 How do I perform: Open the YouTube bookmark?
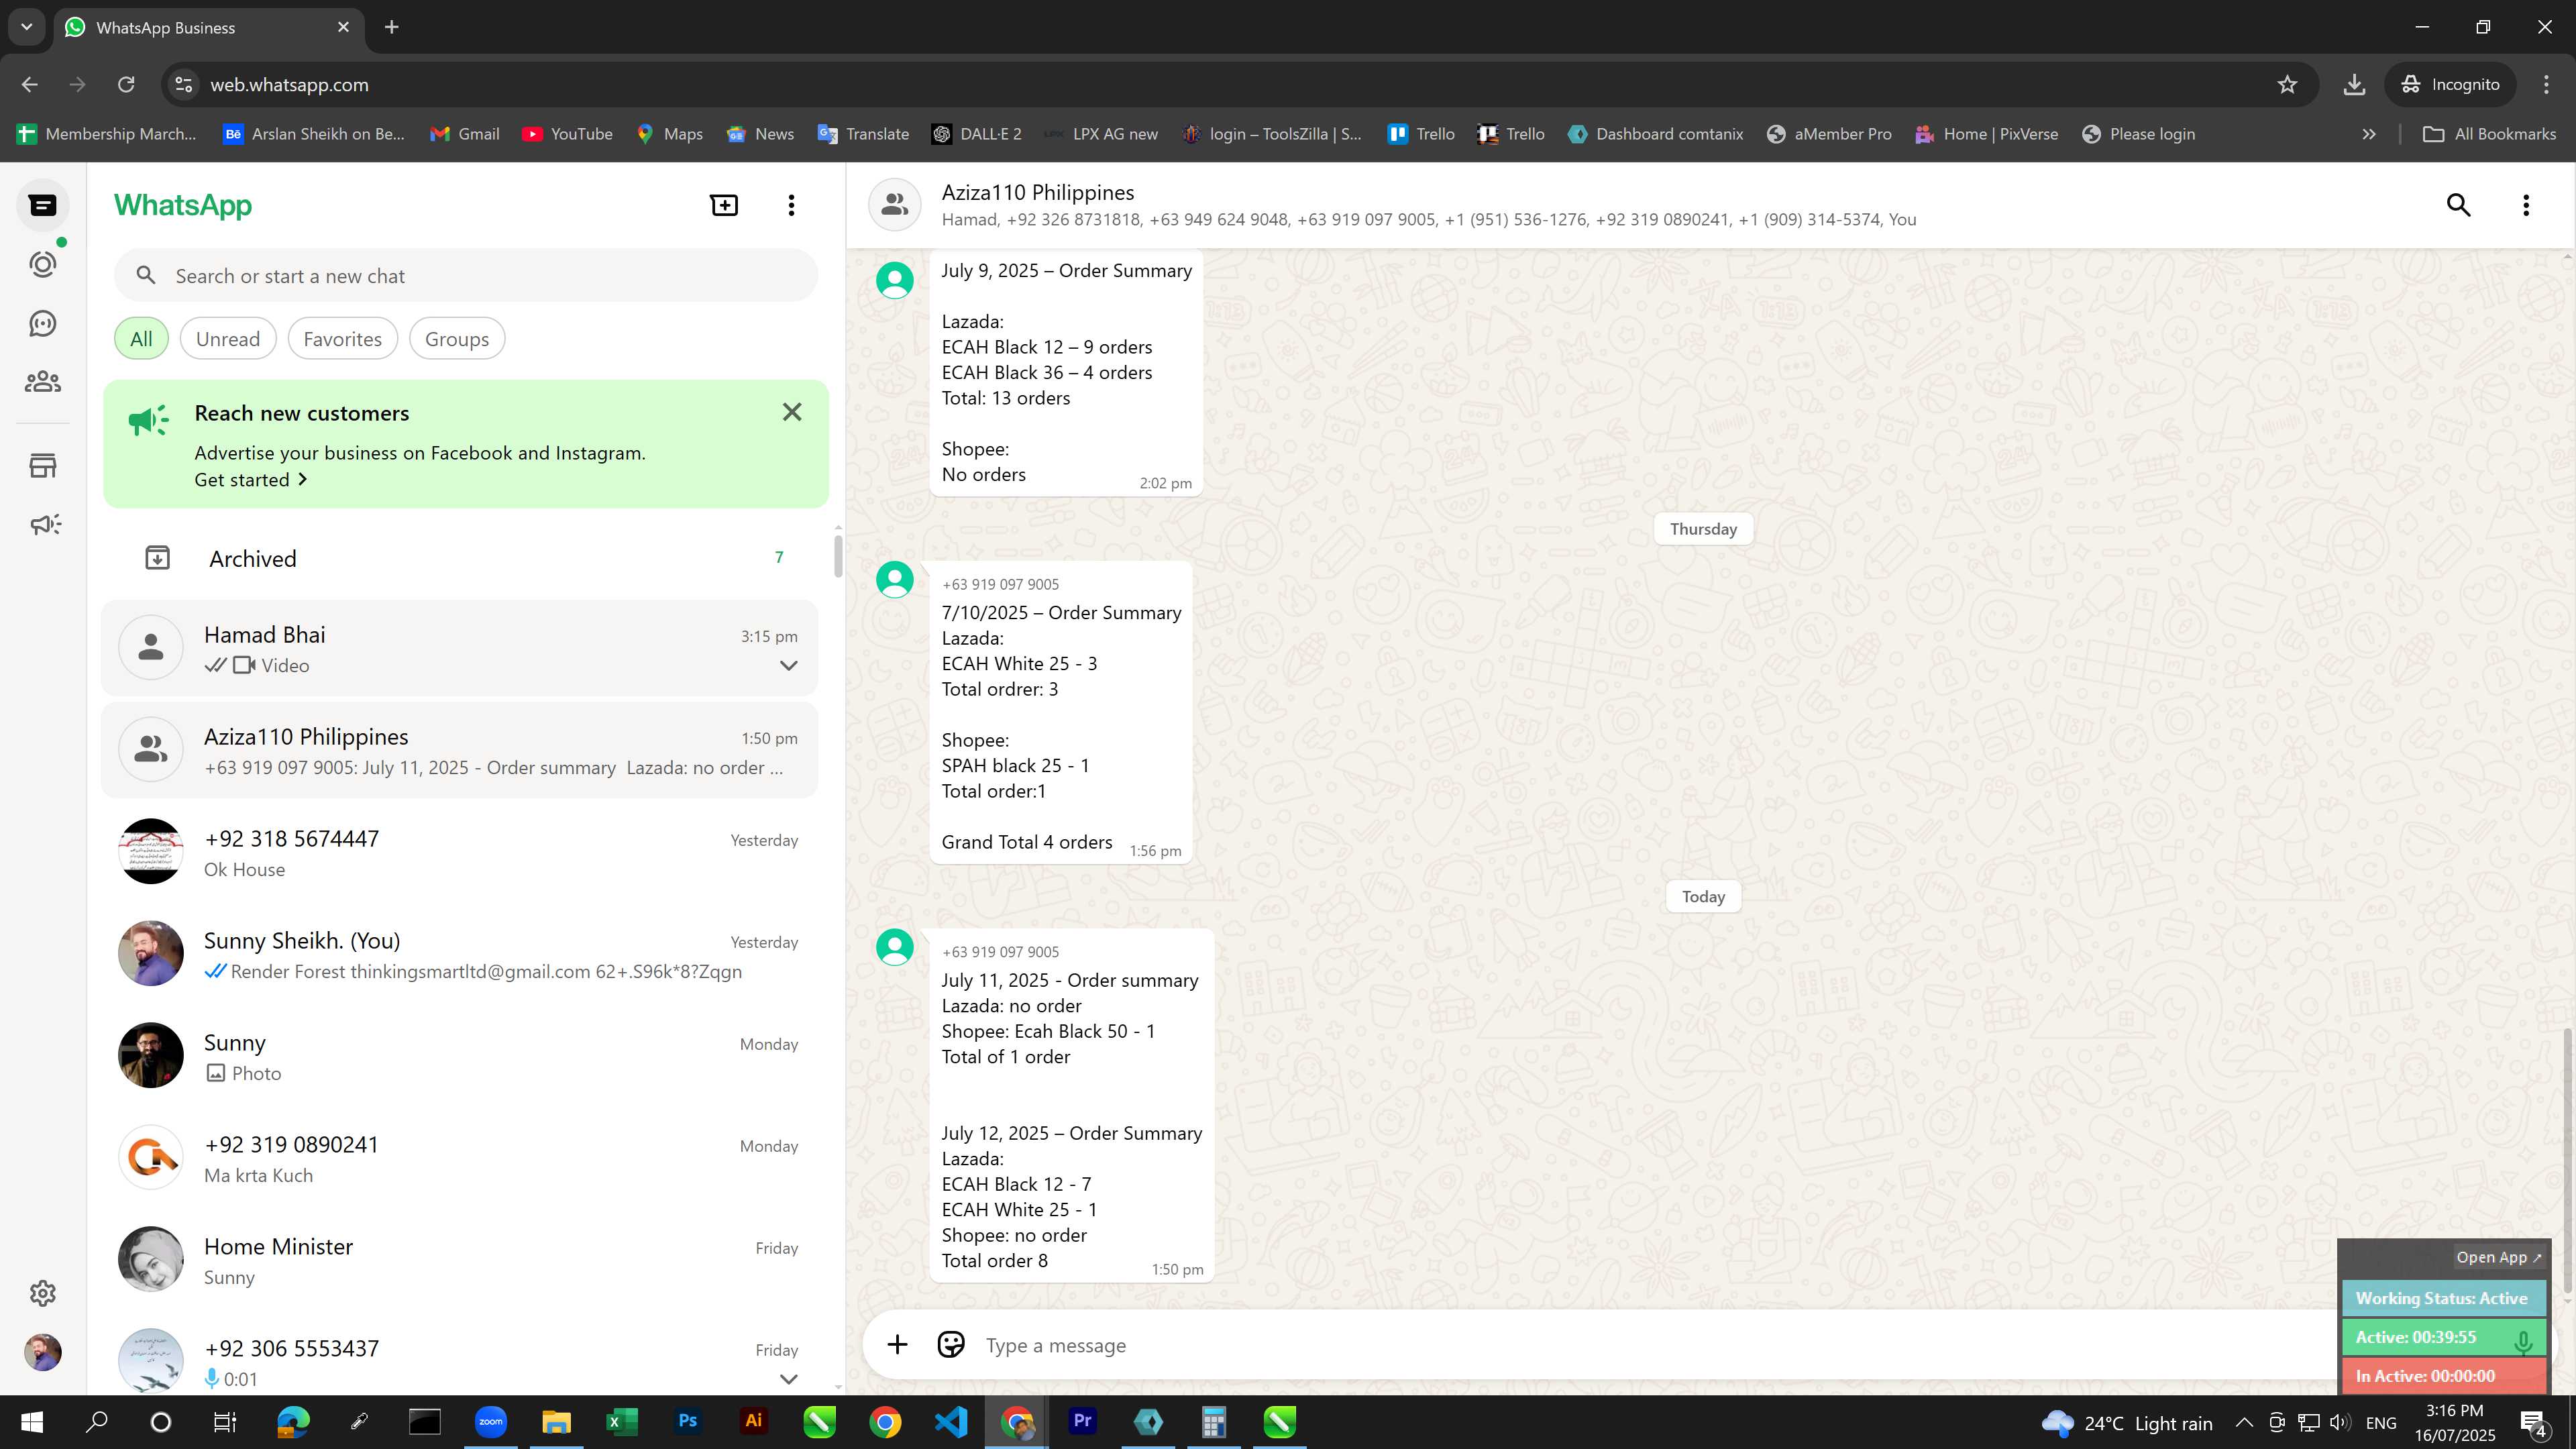coord(567,134)
